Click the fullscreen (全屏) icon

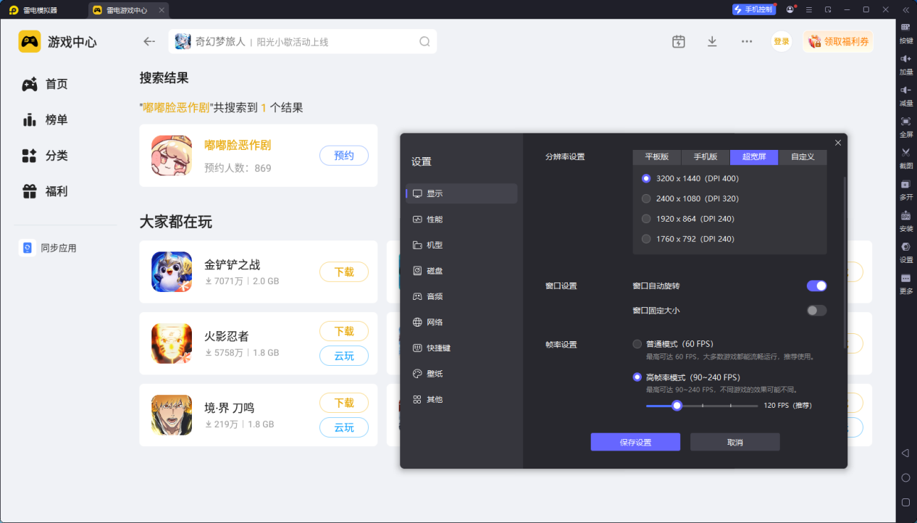[905, 122]
